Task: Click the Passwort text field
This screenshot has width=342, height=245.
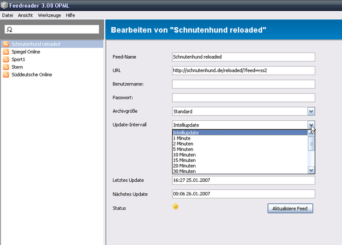Action: point(243,98)
